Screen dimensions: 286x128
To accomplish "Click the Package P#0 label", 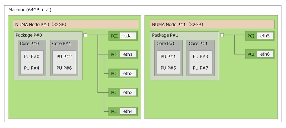I will pos(29,35).
